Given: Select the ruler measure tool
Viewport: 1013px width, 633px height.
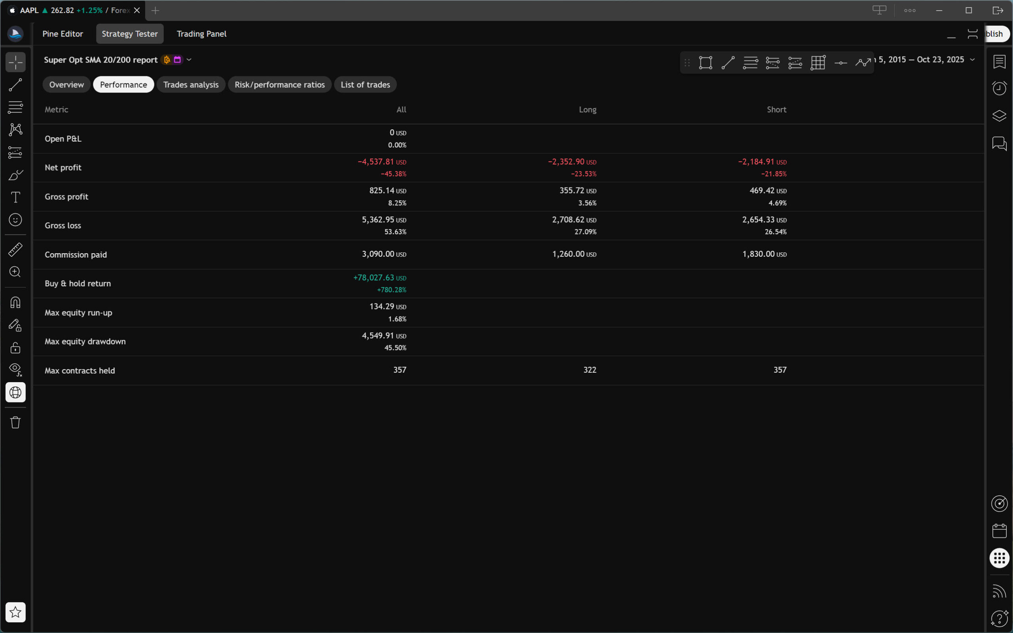Looking at the screenshot, I should click(15, 250).
